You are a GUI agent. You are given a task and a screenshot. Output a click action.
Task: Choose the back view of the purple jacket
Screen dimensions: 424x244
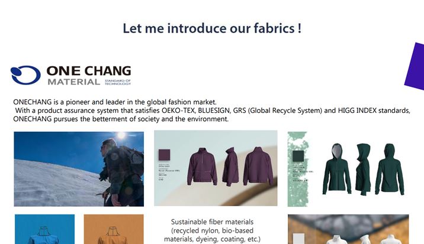click(258, 166)
